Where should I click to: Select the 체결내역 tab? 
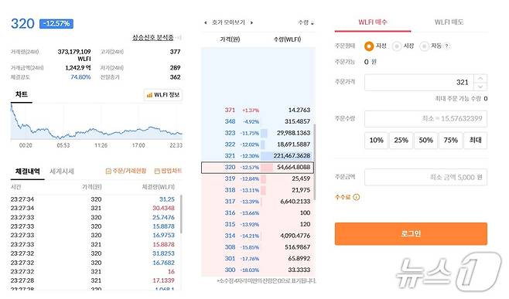click(x=28, y=172)
